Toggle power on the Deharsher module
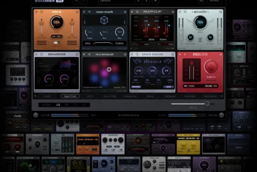The height and width of the screenshot is (172, 257). [x=77, y=54]
